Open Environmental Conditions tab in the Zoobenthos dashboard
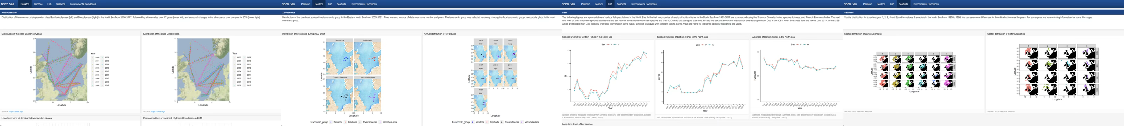The width and height of the screenshot is (1124, 126). [364, 4]
